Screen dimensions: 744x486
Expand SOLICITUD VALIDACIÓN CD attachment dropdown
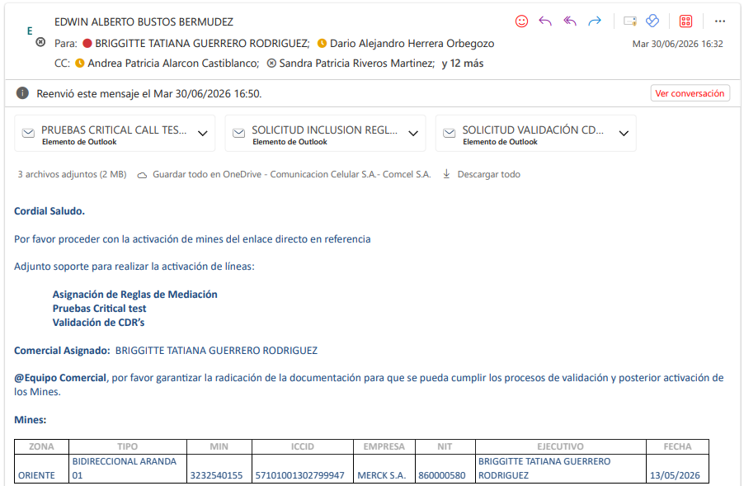point(624,134)
